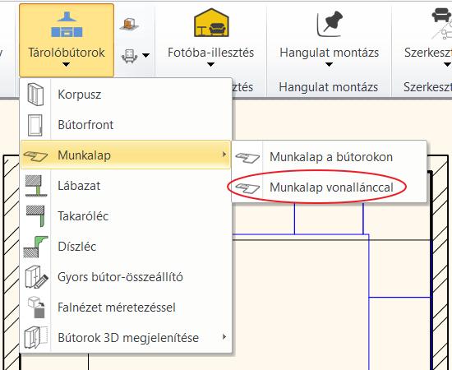Expand the Fotóba-illesztés dropdown arrow

(x=210, y=64)
